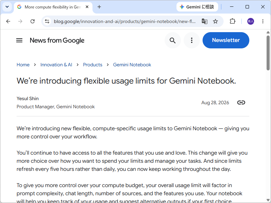Click the scrollbar down arrow
The image size is (271, 203).
(268, 200)
